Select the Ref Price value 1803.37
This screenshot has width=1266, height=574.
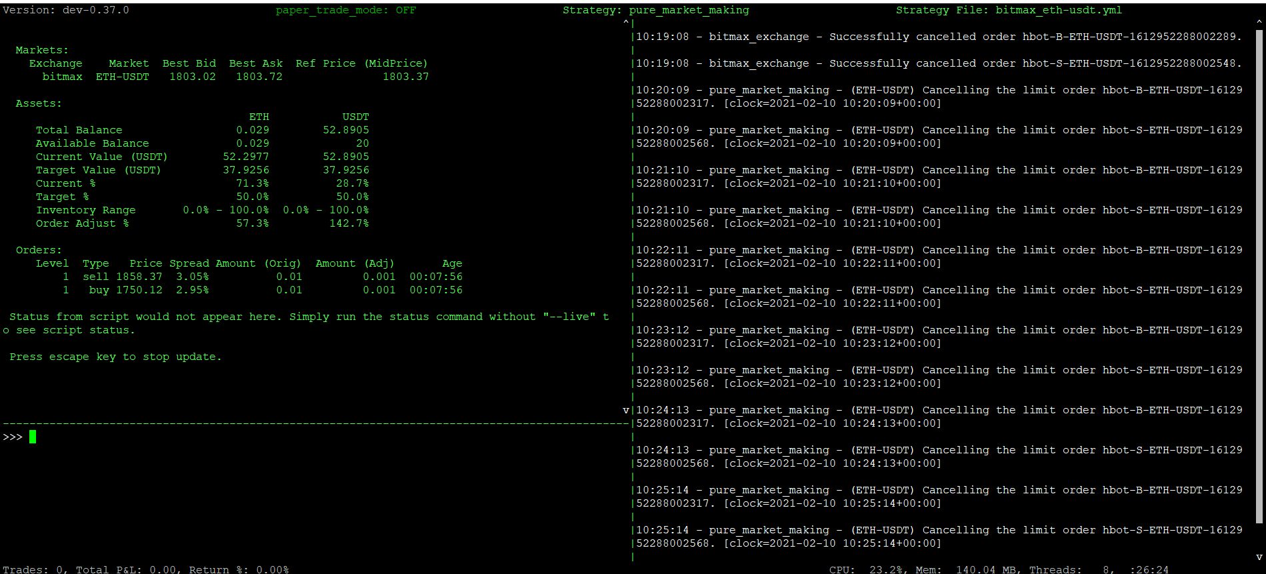[406, 77]
